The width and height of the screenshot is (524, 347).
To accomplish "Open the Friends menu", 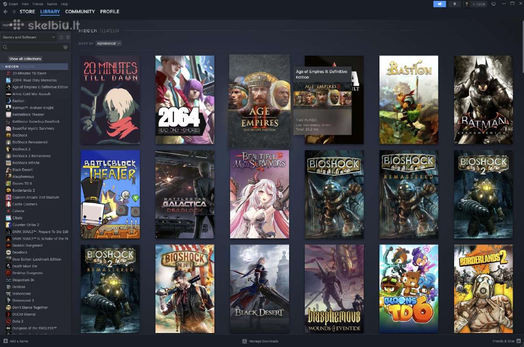I will coord(38,3).
